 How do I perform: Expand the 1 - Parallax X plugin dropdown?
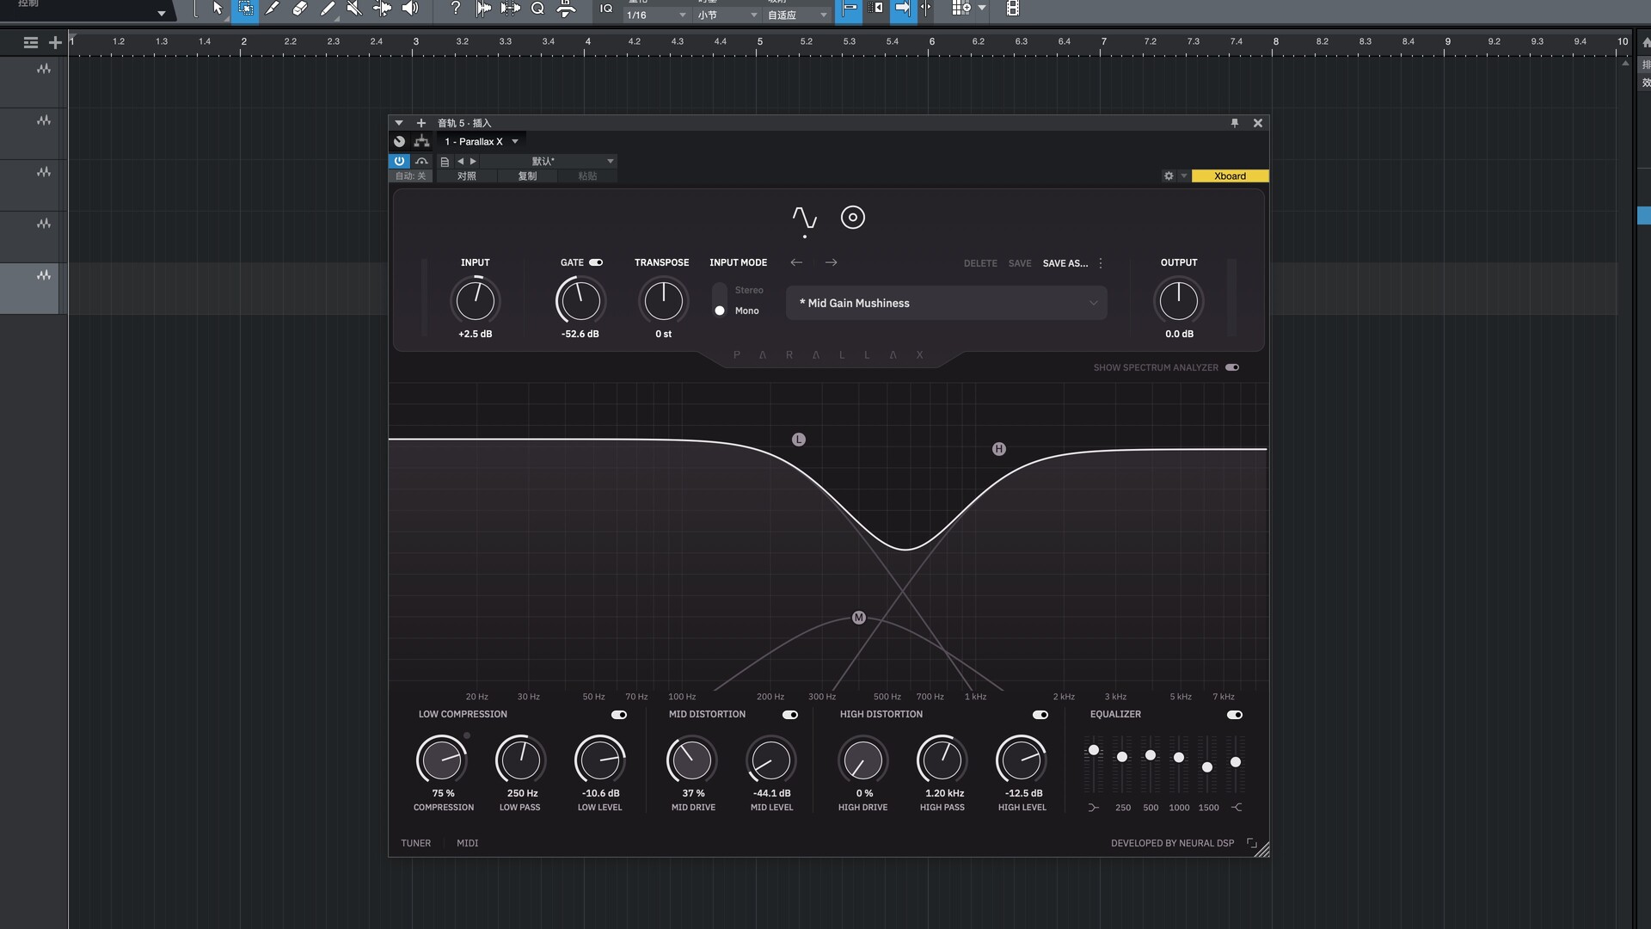coord(515,142)
